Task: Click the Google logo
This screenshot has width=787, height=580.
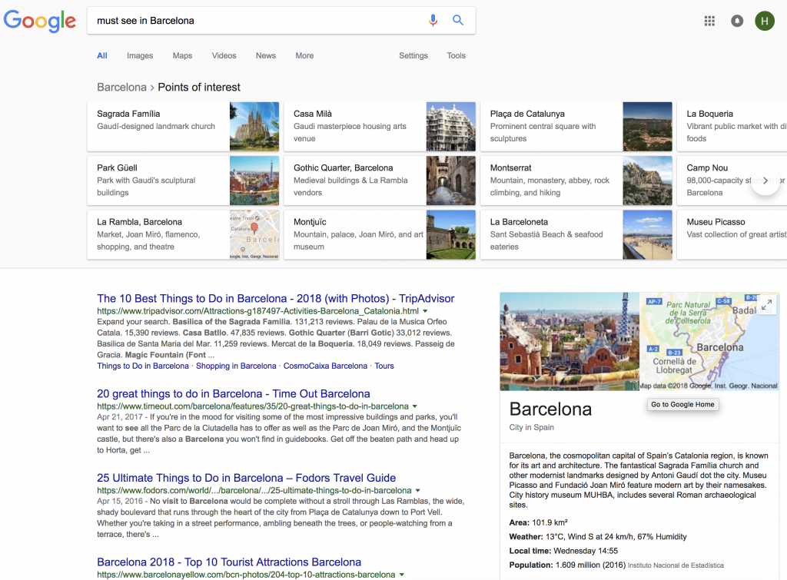Action: click(x=40, y=22)
